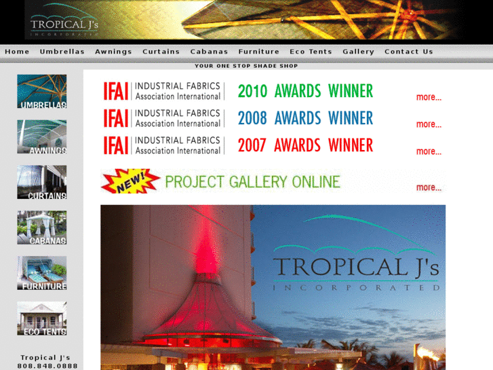Open the 2008 Awards Winner banner
493x370 pixels.
click(305, 118)
